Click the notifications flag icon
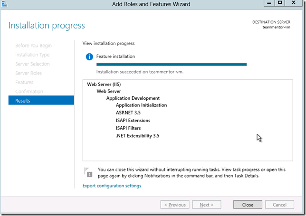The height and width of the screenshot is (216, 306). tap(88, 172)
